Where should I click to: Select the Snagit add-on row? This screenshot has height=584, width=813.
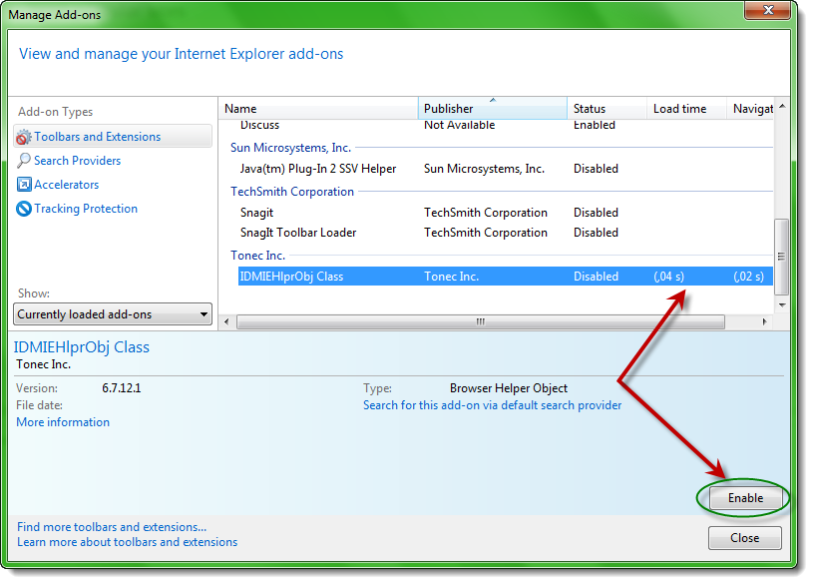(x=506, y=213)
